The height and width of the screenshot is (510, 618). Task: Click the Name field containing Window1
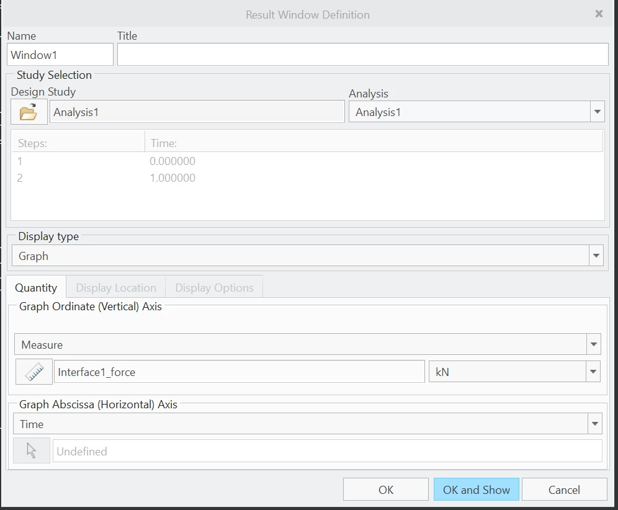[x=60, y=55]
